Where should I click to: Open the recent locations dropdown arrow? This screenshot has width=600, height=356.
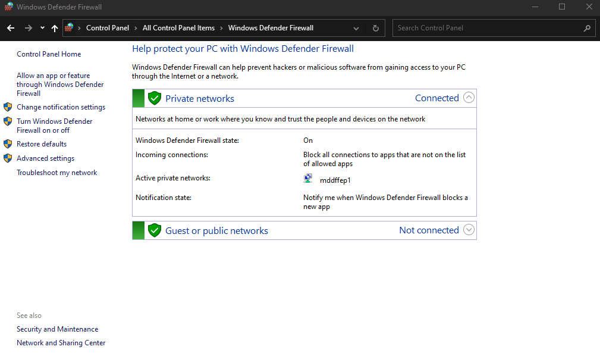click(42, 27)
